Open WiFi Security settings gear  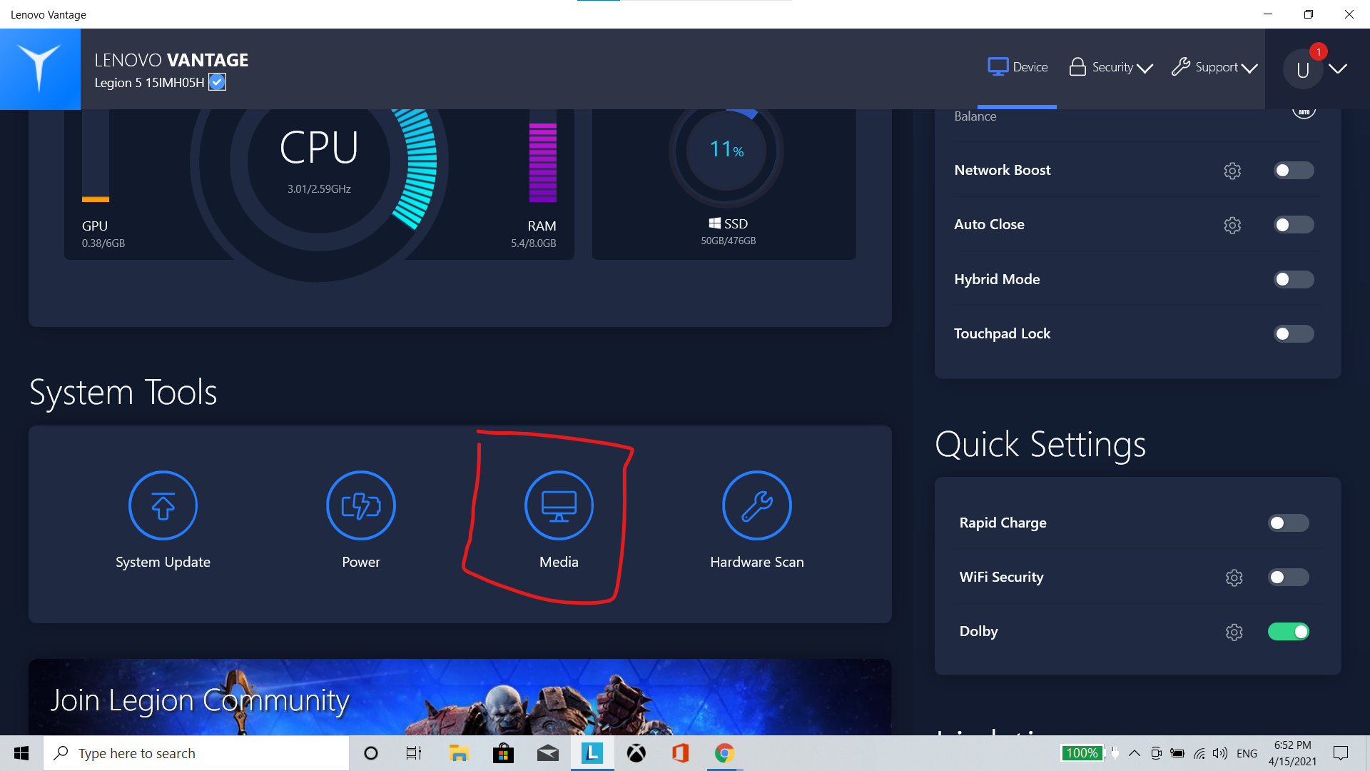(x=1234, y=578)
